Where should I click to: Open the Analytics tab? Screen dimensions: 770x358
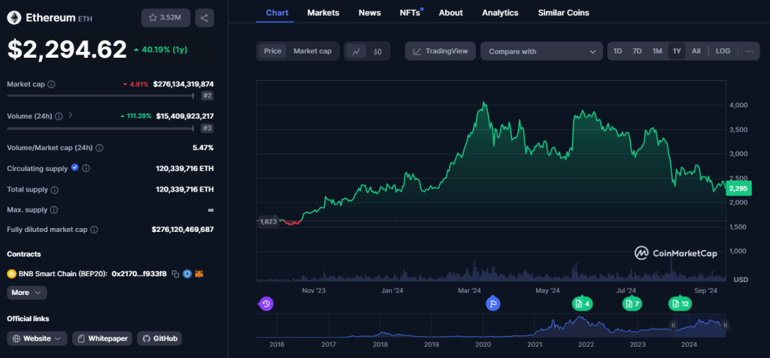[x=500, y=13]
